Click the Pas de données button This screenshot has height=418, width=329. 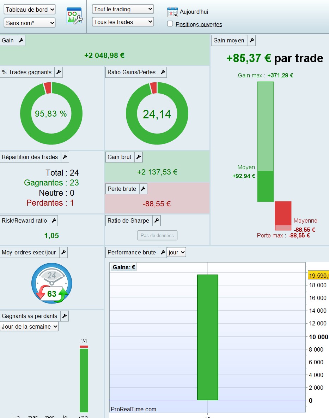pyautogui.click(x=157, y=235)
